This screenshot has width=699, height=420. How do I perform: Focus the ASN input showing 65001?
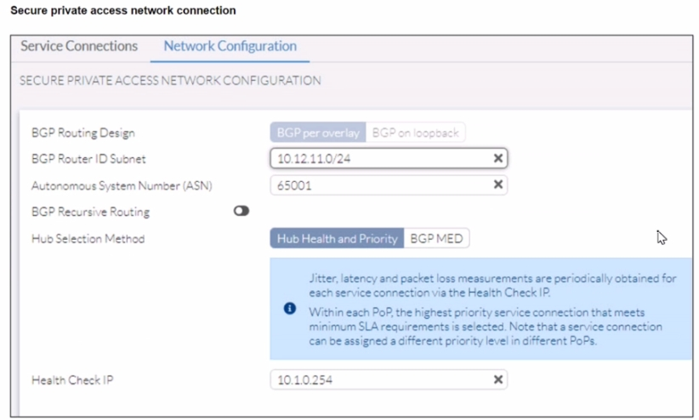point(378,184)
